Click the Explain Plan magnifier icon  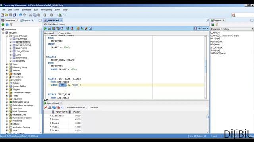62,28
